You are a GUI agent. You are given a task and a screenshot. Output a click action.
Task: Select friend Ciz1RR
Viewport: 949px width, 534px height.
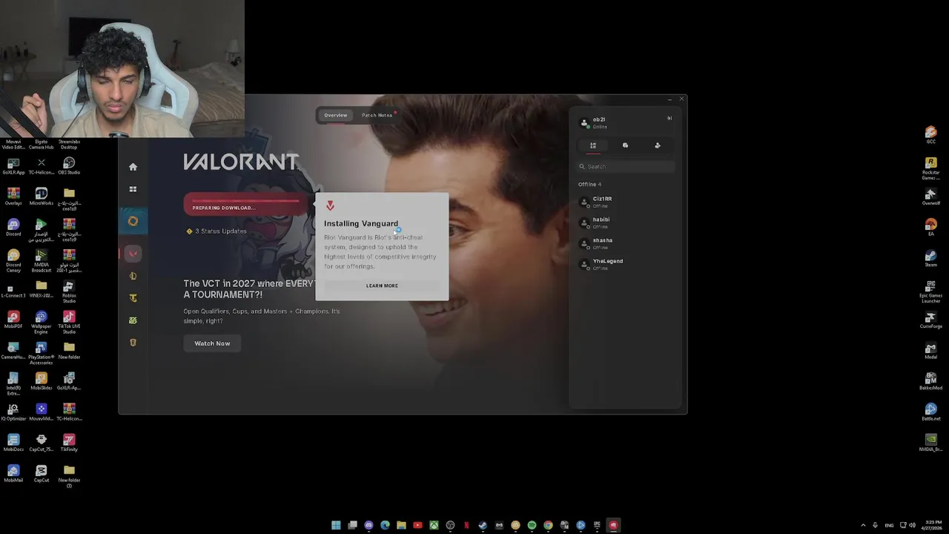coord(625,202)
